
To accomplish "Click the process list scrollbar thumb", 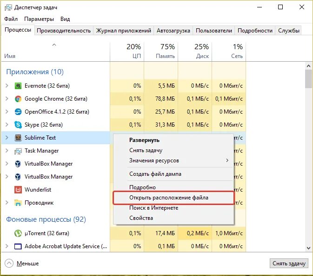I will (308, 79).
